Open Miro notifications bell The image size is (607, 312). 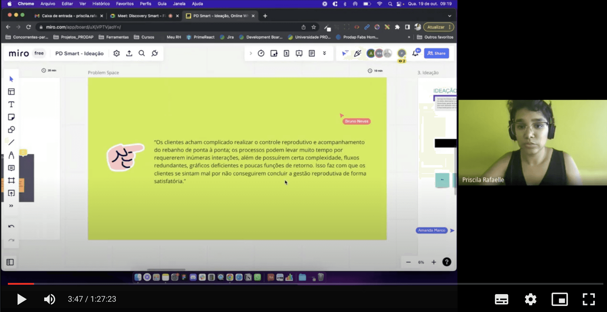(x=415, y=53)
